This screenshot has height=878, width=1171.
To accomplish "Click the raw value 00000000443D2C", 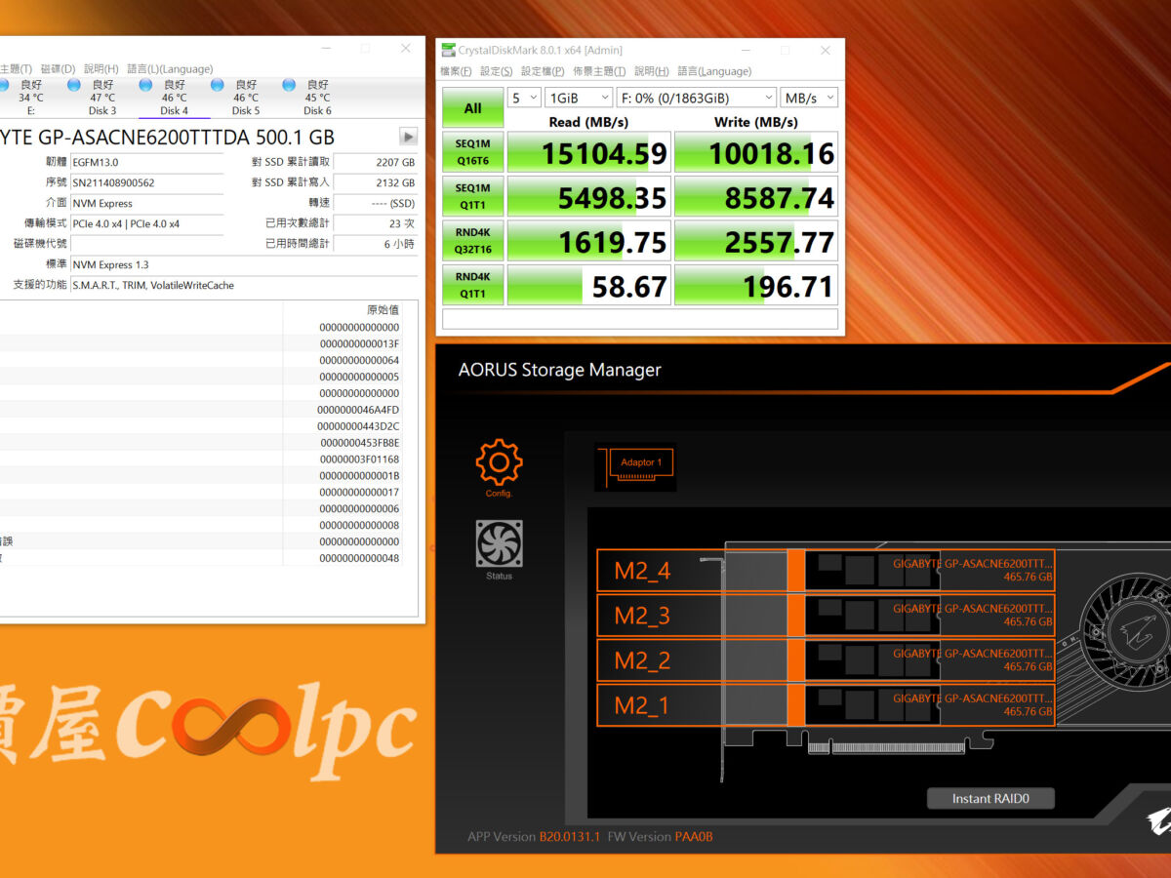I will click(358, 426).
